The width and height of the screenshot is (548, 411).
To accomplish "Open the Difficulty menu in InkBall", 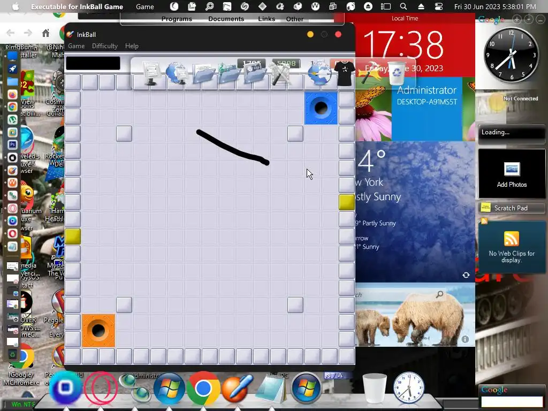I will 104,46.
